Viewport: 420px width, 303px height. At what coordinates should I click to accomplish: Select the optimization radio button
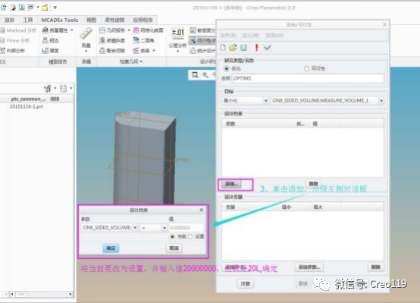pyautogui.click(x=227, y=68)
